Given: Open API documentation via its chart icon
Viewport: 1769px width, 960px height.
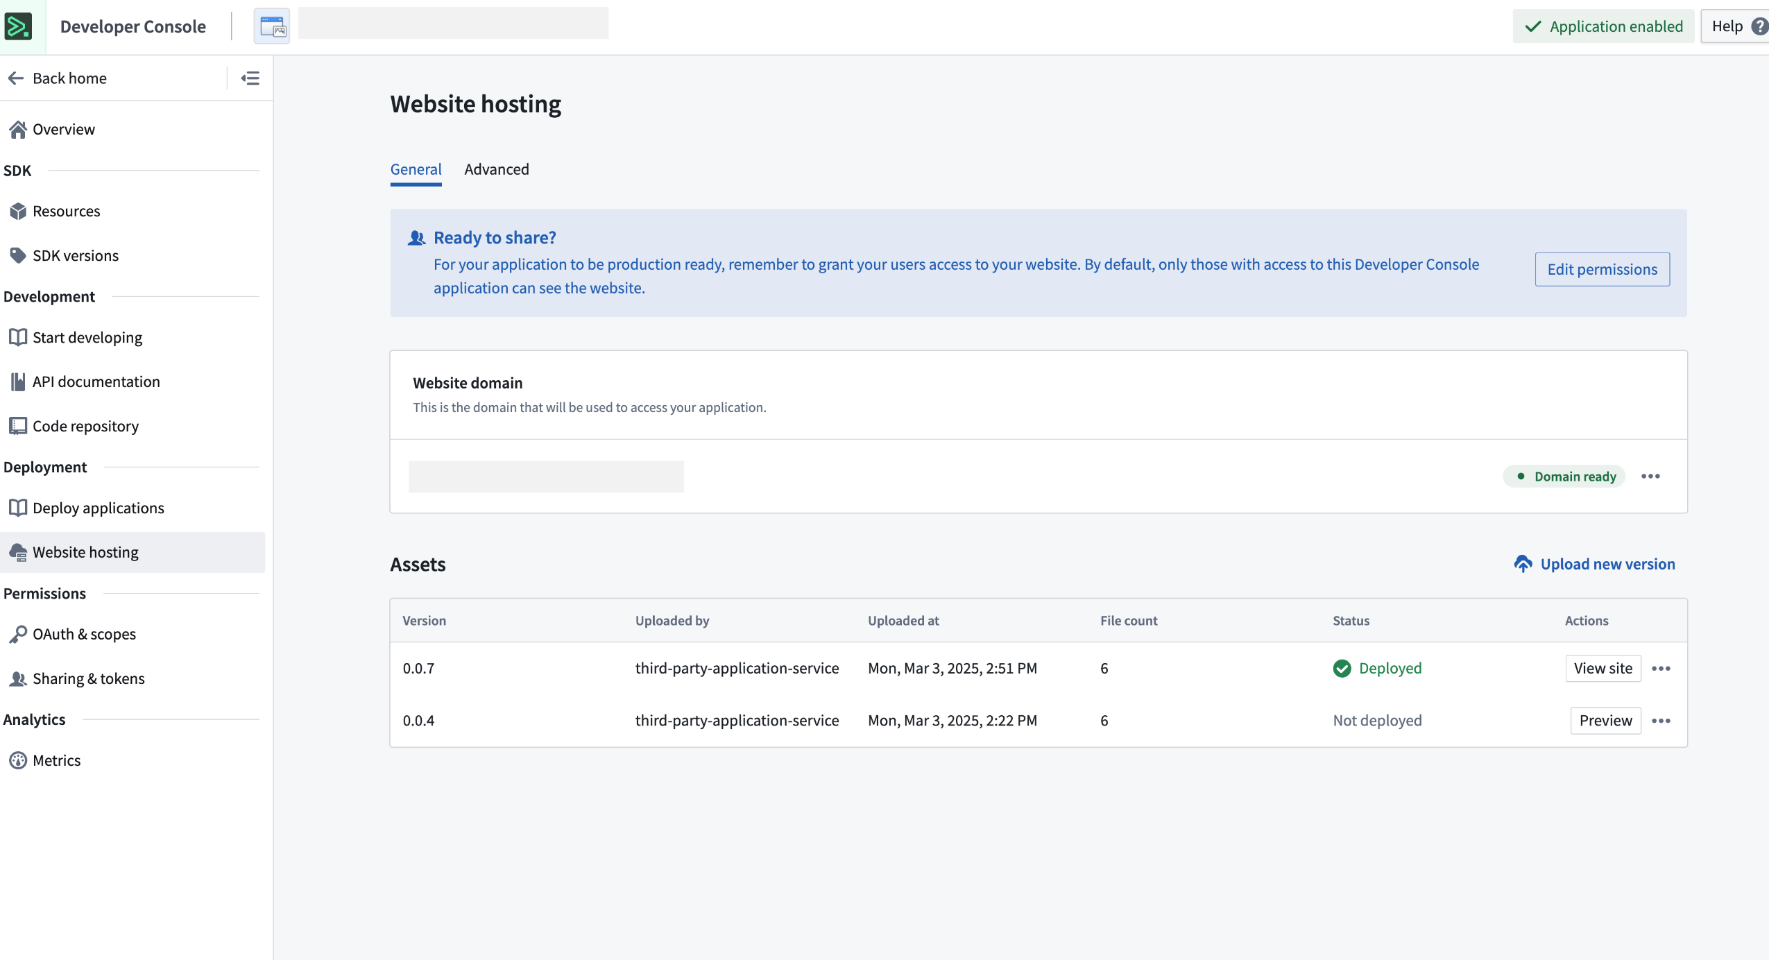Looking at the screenshot, I should click(x=18, y=382).
